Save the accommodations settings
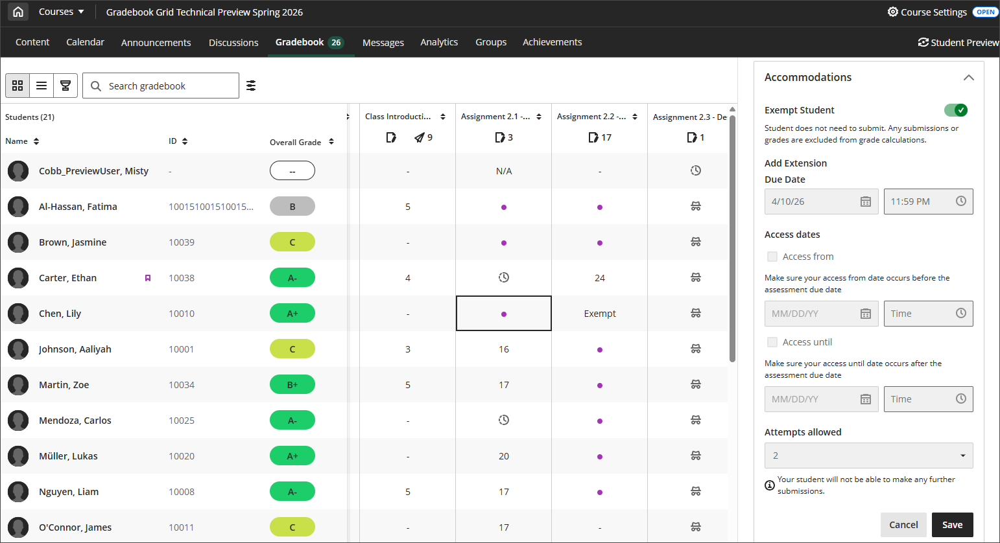 coord(953,525)
